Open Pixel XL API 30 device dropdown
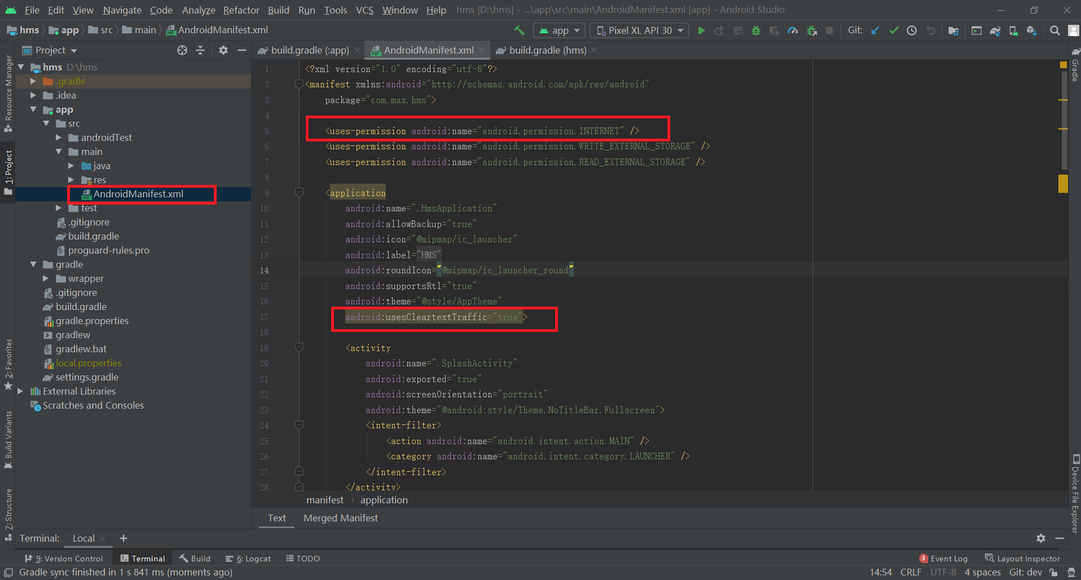1081x580 pixels. click(x=640, y=30)
